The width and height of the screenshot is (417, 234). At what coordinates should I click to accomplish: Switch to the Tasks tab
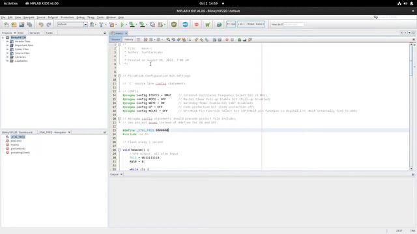[50, 33]
